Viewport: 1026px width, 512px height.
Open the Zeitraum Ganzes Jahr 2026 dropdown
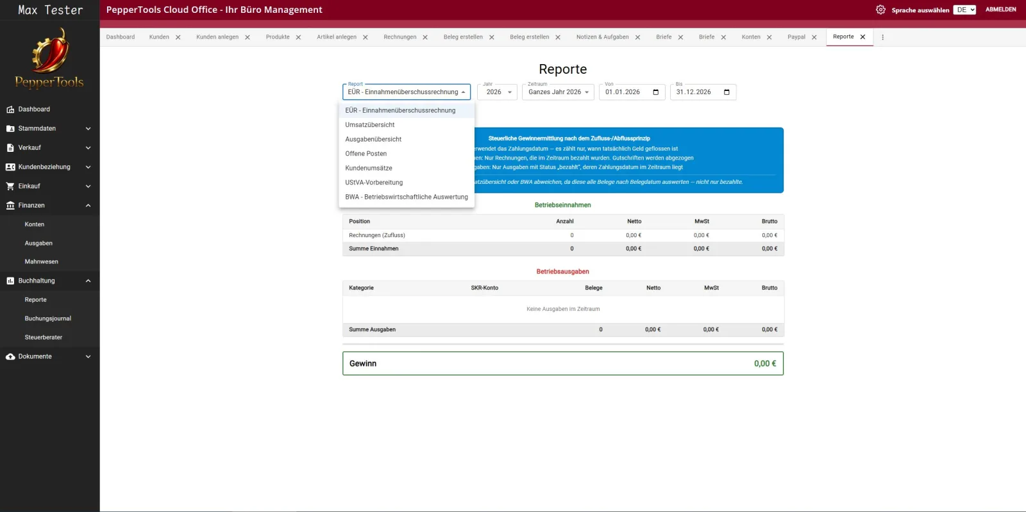click(x=558, y=92)
